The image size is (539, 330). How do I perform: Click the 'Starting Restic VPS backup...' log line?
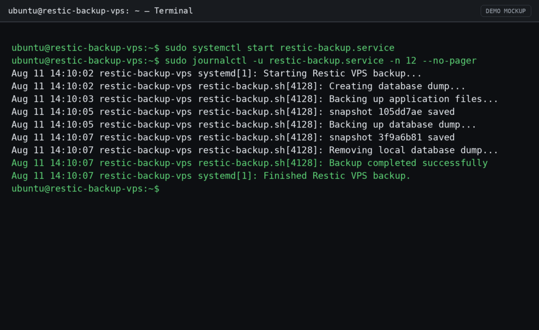[216, 73]
